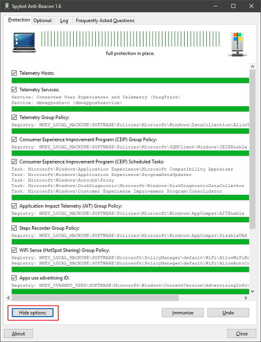Uncheck Application Impact Telemetry checkbox

tap(14, 206)
